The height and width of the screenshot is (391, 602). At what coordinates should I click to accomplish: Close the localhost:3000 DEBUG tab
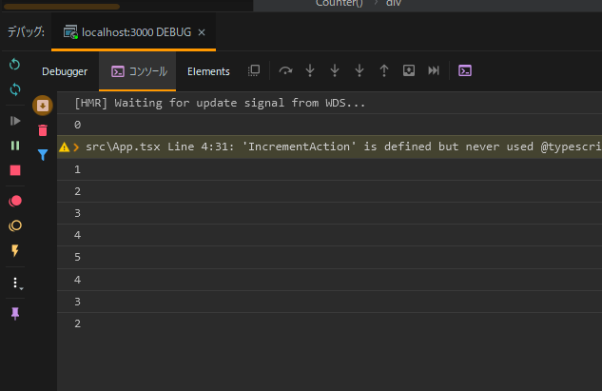point(202,32)
